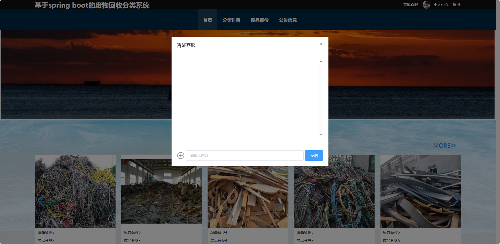Click the MORE link
This screenshot has width=500, height=244.
click(444, 146)
